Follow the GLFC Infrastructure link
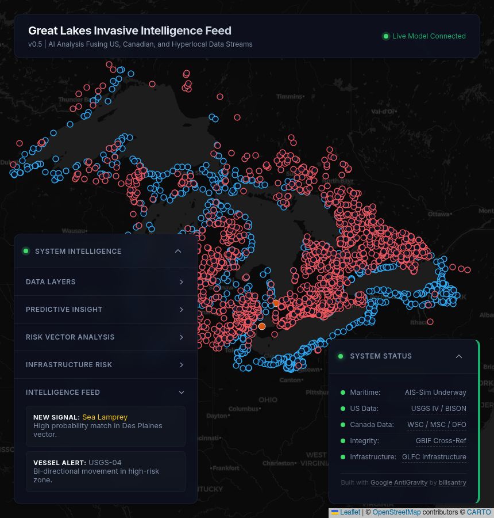This screenshot has width=494, height=518. [x=434, y=457]
